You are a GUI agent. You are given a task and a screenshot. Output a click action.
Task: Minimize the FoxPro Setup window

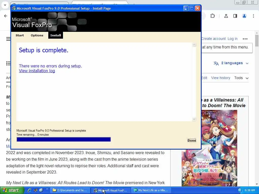186,8
